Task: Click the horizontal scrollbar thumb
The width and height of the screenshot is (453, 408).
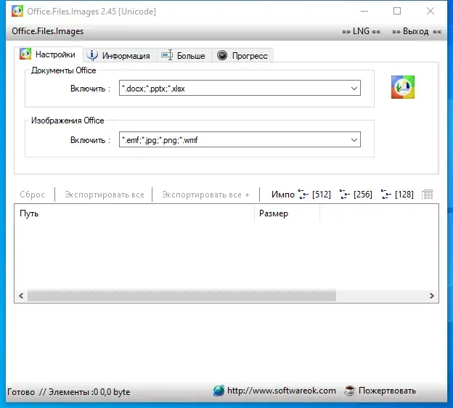Action: point(181,296)
